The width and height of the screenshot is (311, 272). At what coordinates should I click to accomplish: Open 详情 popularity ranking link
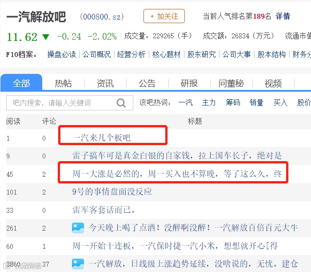pyautogui.click(x=283, y=16)
